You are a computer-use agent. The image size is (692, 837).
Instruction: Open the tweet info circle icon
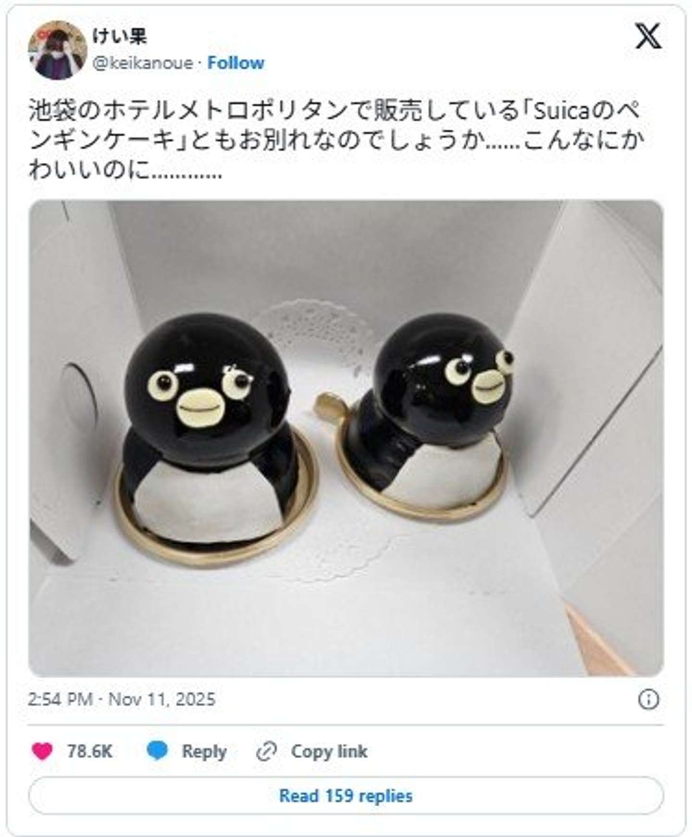click(648, 700)
